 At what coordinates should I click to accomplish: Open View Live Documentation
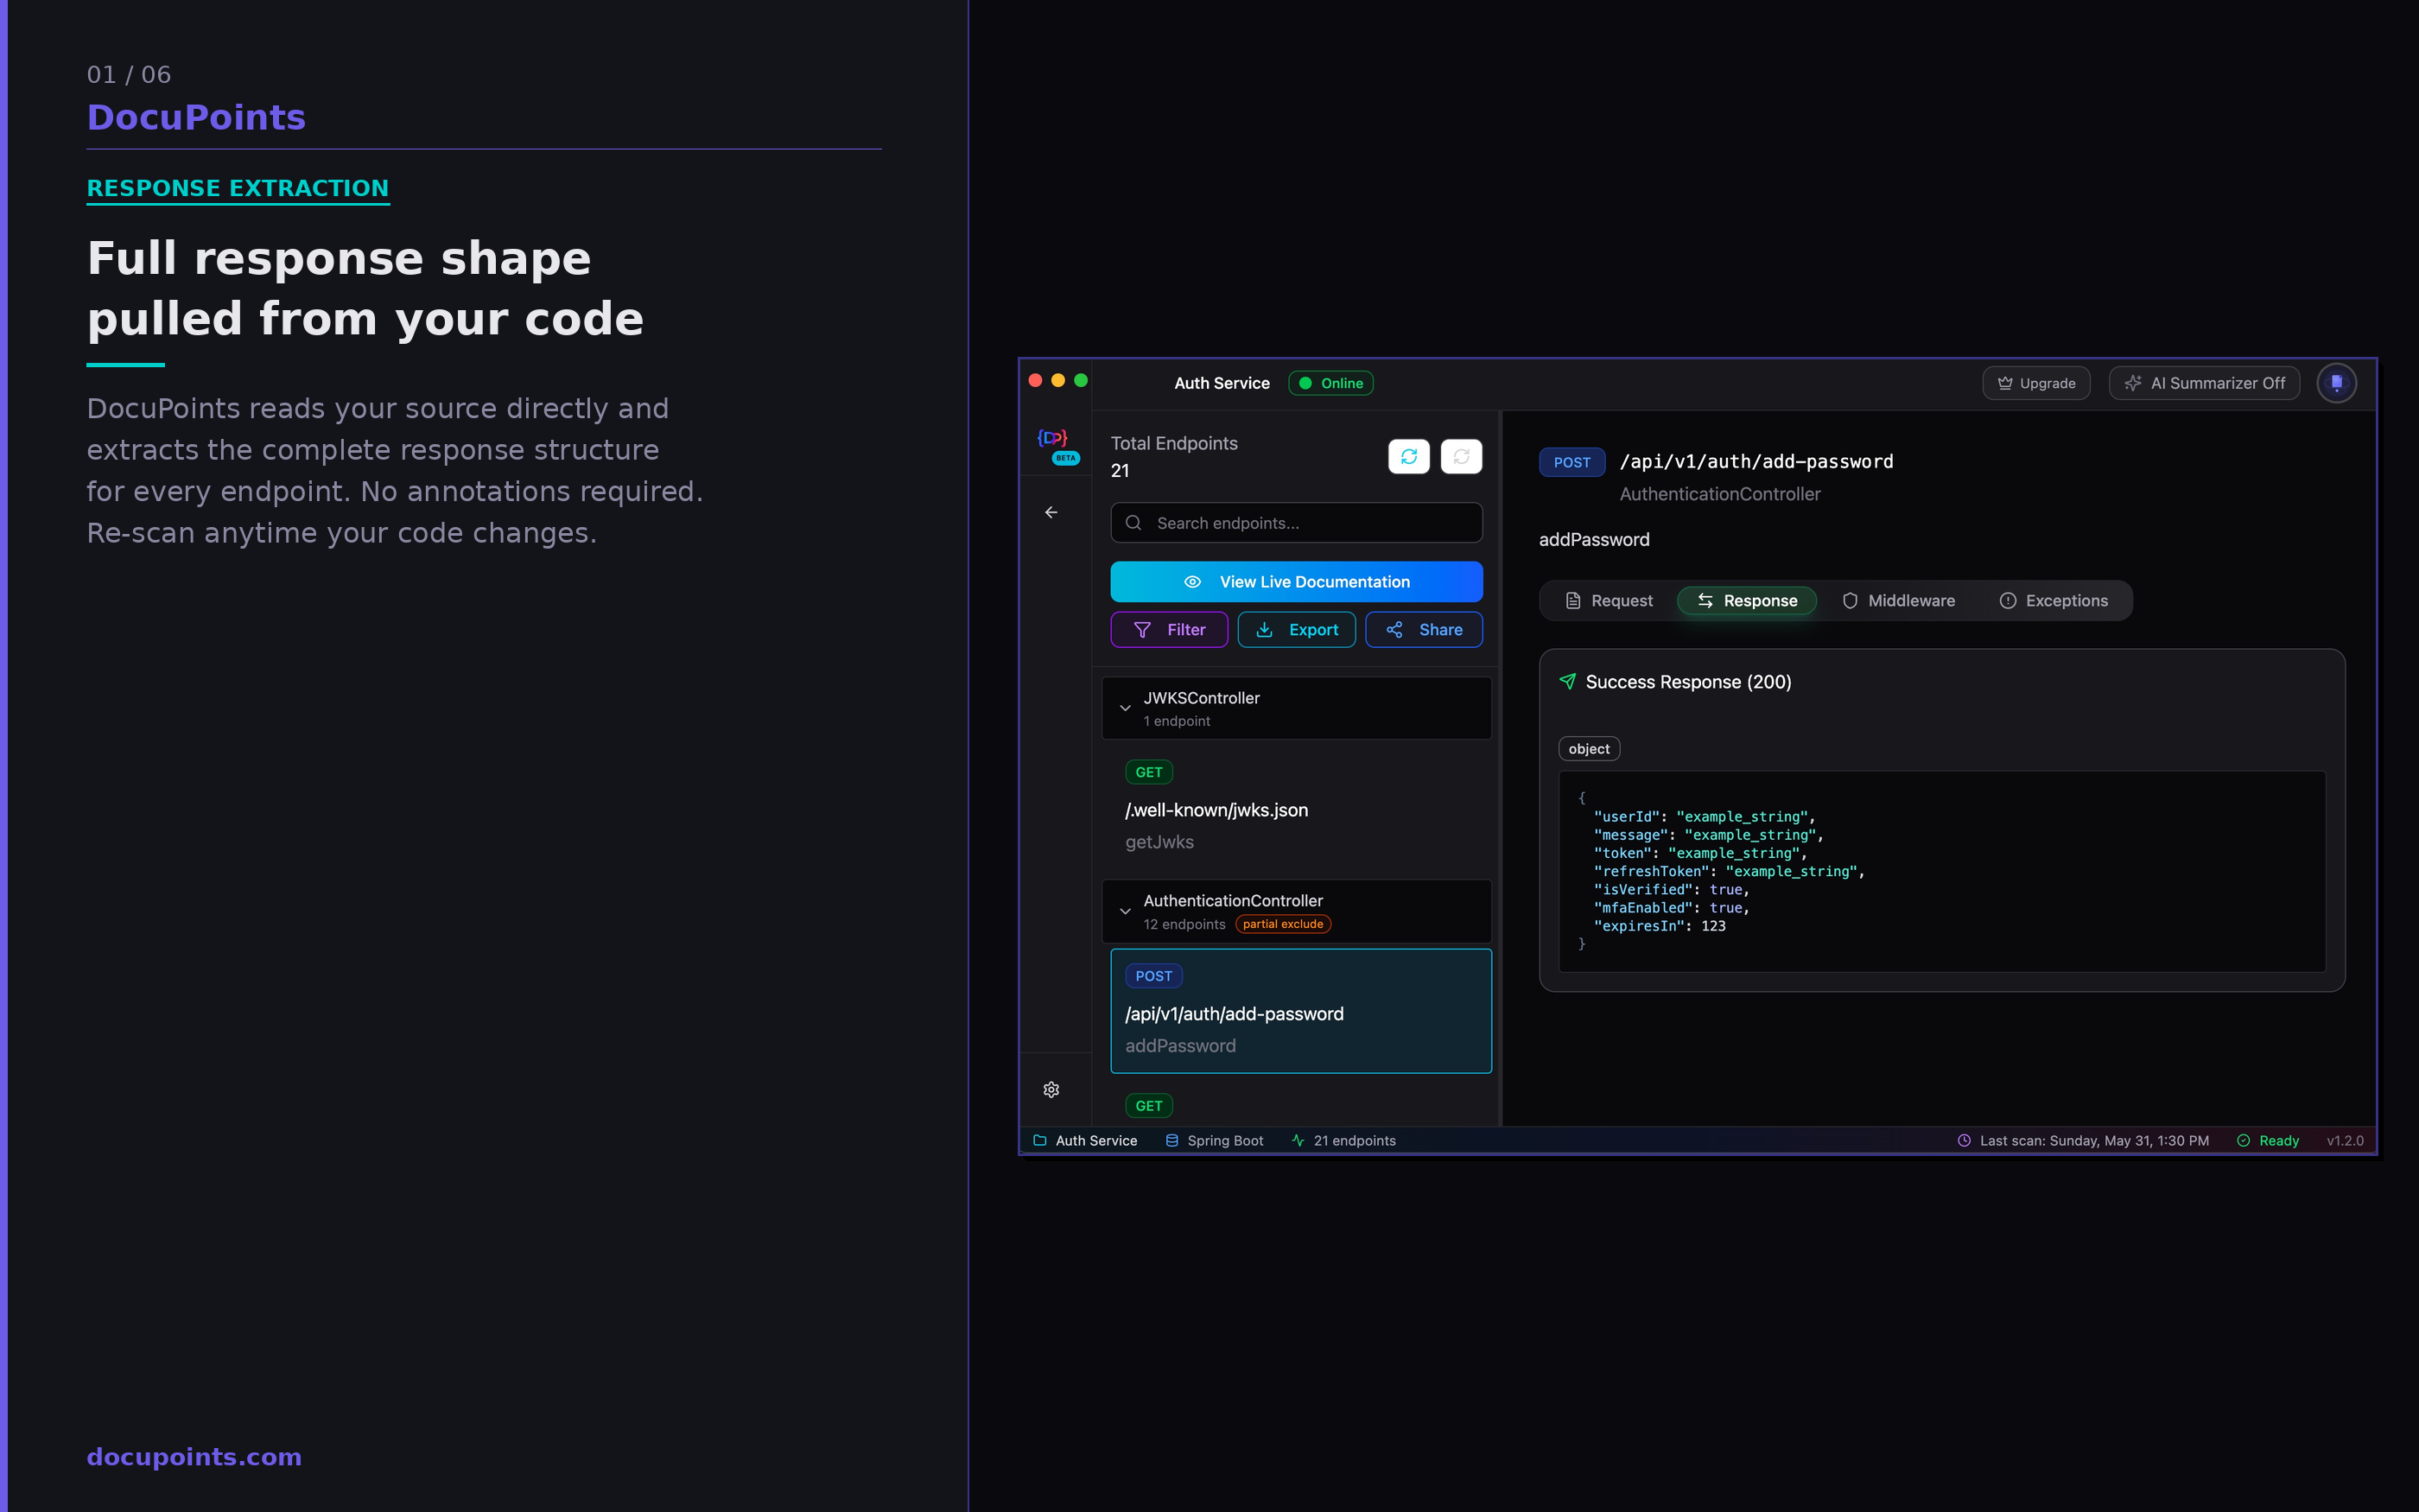(1297, 582)
